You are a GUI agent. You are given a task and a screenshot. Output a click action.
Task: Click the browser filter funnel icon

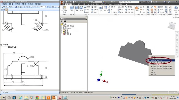pos(61,21)
